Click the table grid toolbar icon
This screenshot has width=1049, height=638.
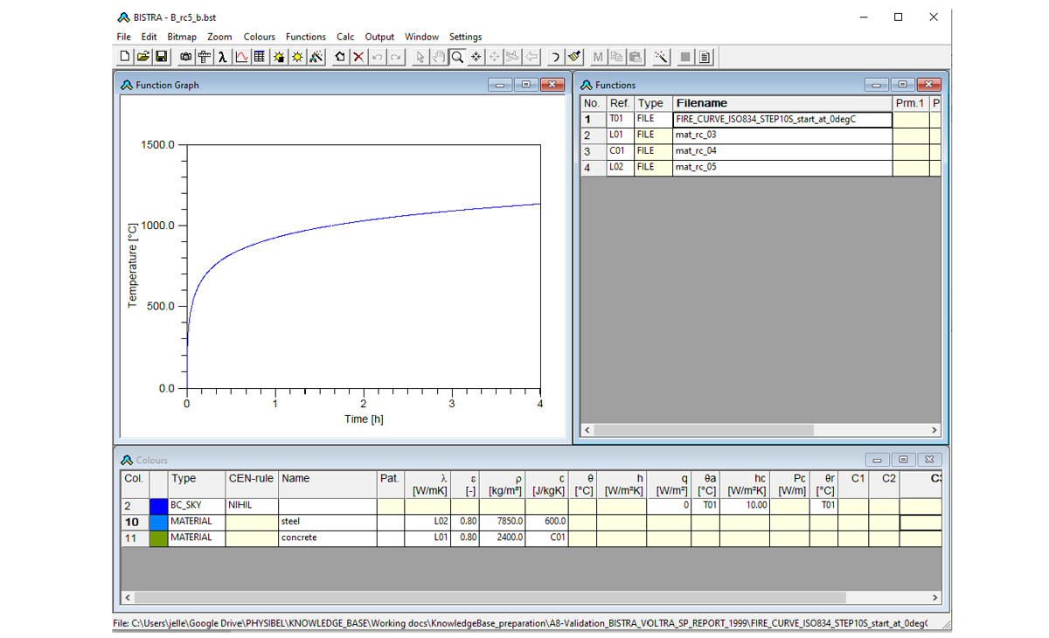click(259, 57)
